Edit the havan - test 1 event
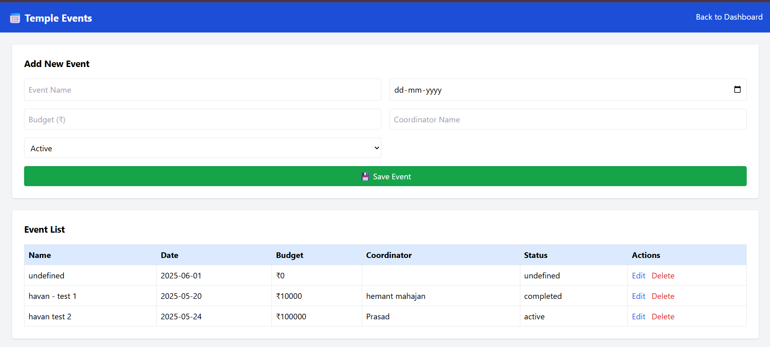Image resolution: width=770 pixels, height=347 pixels. click(638, 296)
